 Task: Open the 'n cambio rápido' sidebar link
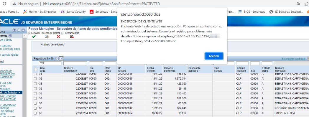(x=9, y=55)
